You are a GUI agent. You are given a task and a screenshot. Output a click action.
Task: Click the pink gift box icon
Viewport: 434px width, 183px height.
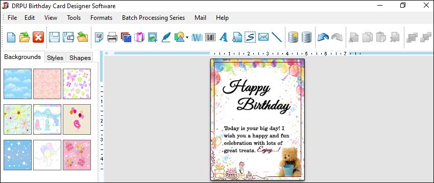[139, 37]
